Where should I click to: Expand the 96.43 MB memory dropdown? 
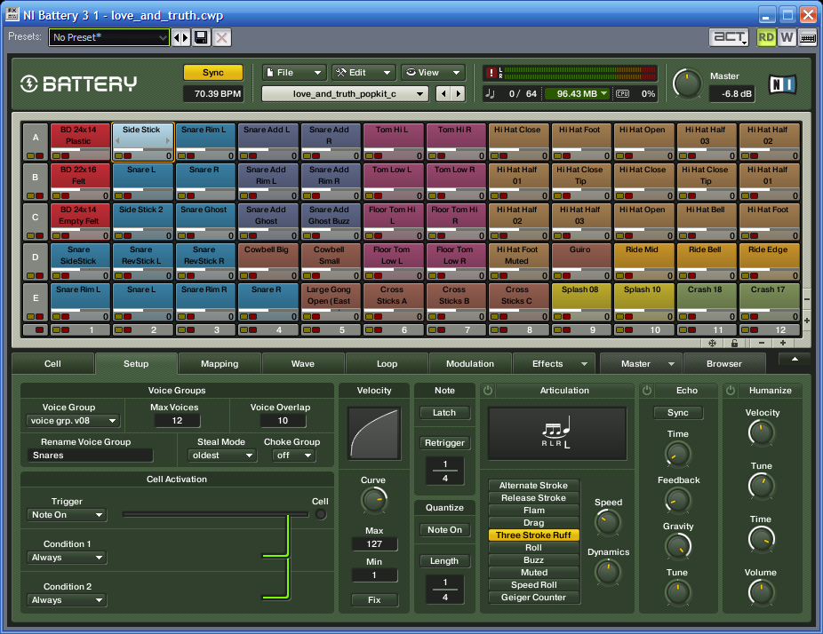click(x=577, y=94)
